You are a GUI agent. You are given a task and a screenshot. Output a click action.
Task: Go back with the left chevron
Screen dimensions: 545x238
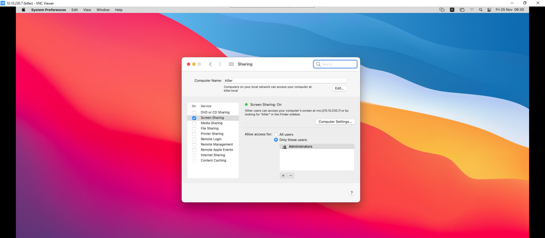pos(210,64)
